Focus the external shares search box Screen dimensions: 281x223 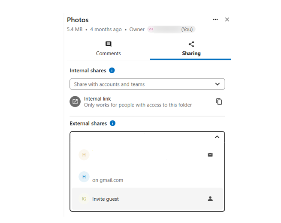pos(142,137)
